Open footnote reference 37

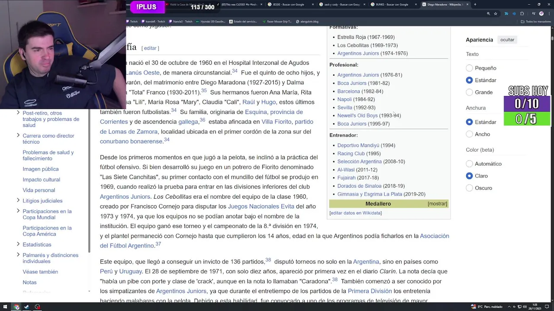[158, 244]
